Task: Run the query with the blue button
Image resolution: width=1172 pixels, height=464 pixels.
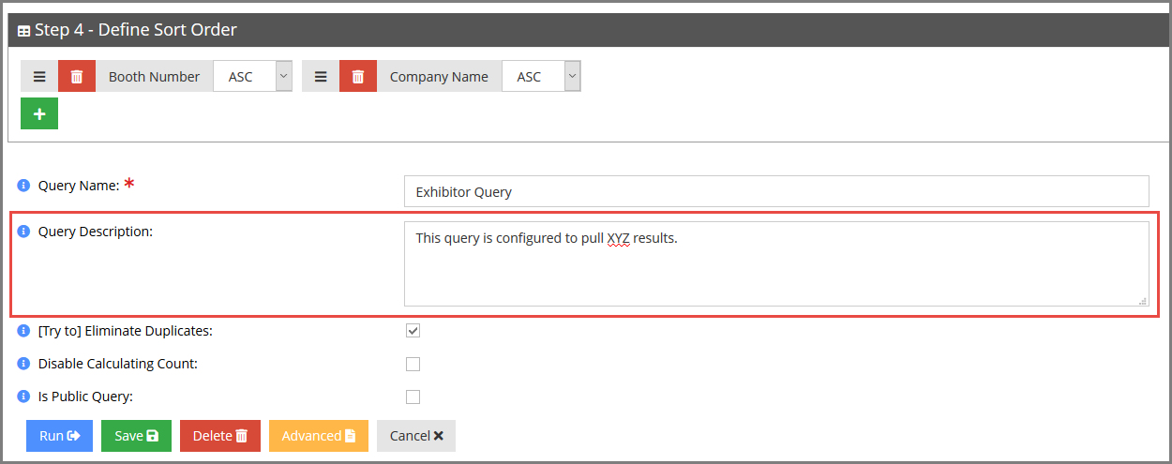Action: click(x=60, y=436)
